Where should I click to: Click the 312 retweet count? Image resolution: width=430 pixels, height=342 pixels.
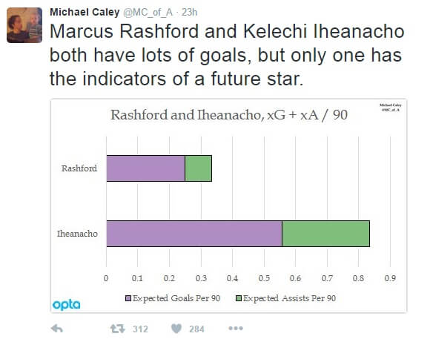pyautogui.click(x=140, y=329)
